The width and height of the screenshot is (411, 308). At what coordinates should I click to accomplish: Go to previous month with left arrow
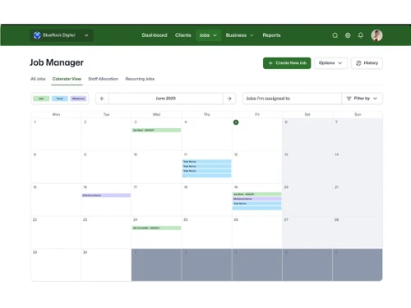[102, 99]
